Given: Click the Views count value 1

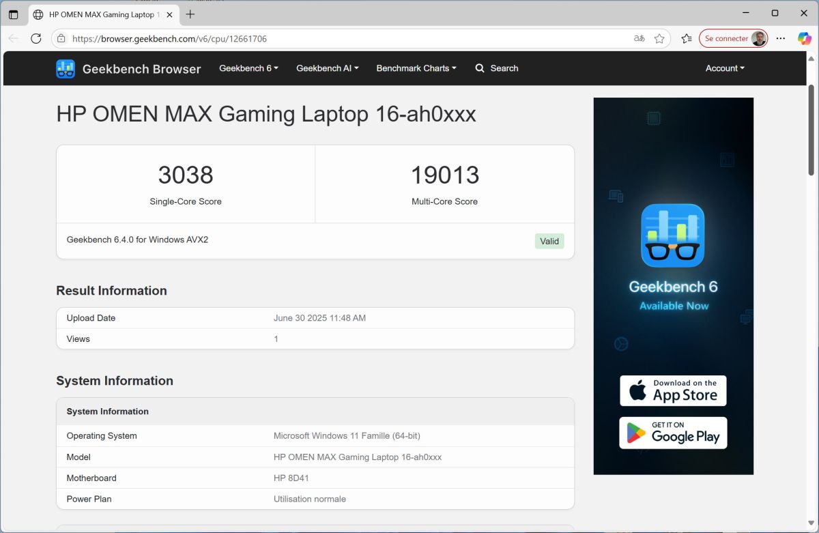Looking at the screenshot, I should (276, 339).
